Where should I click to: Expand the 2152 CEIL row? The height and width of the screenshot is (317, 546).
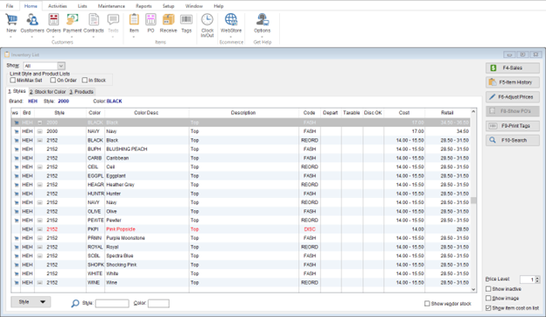(39, 167)
